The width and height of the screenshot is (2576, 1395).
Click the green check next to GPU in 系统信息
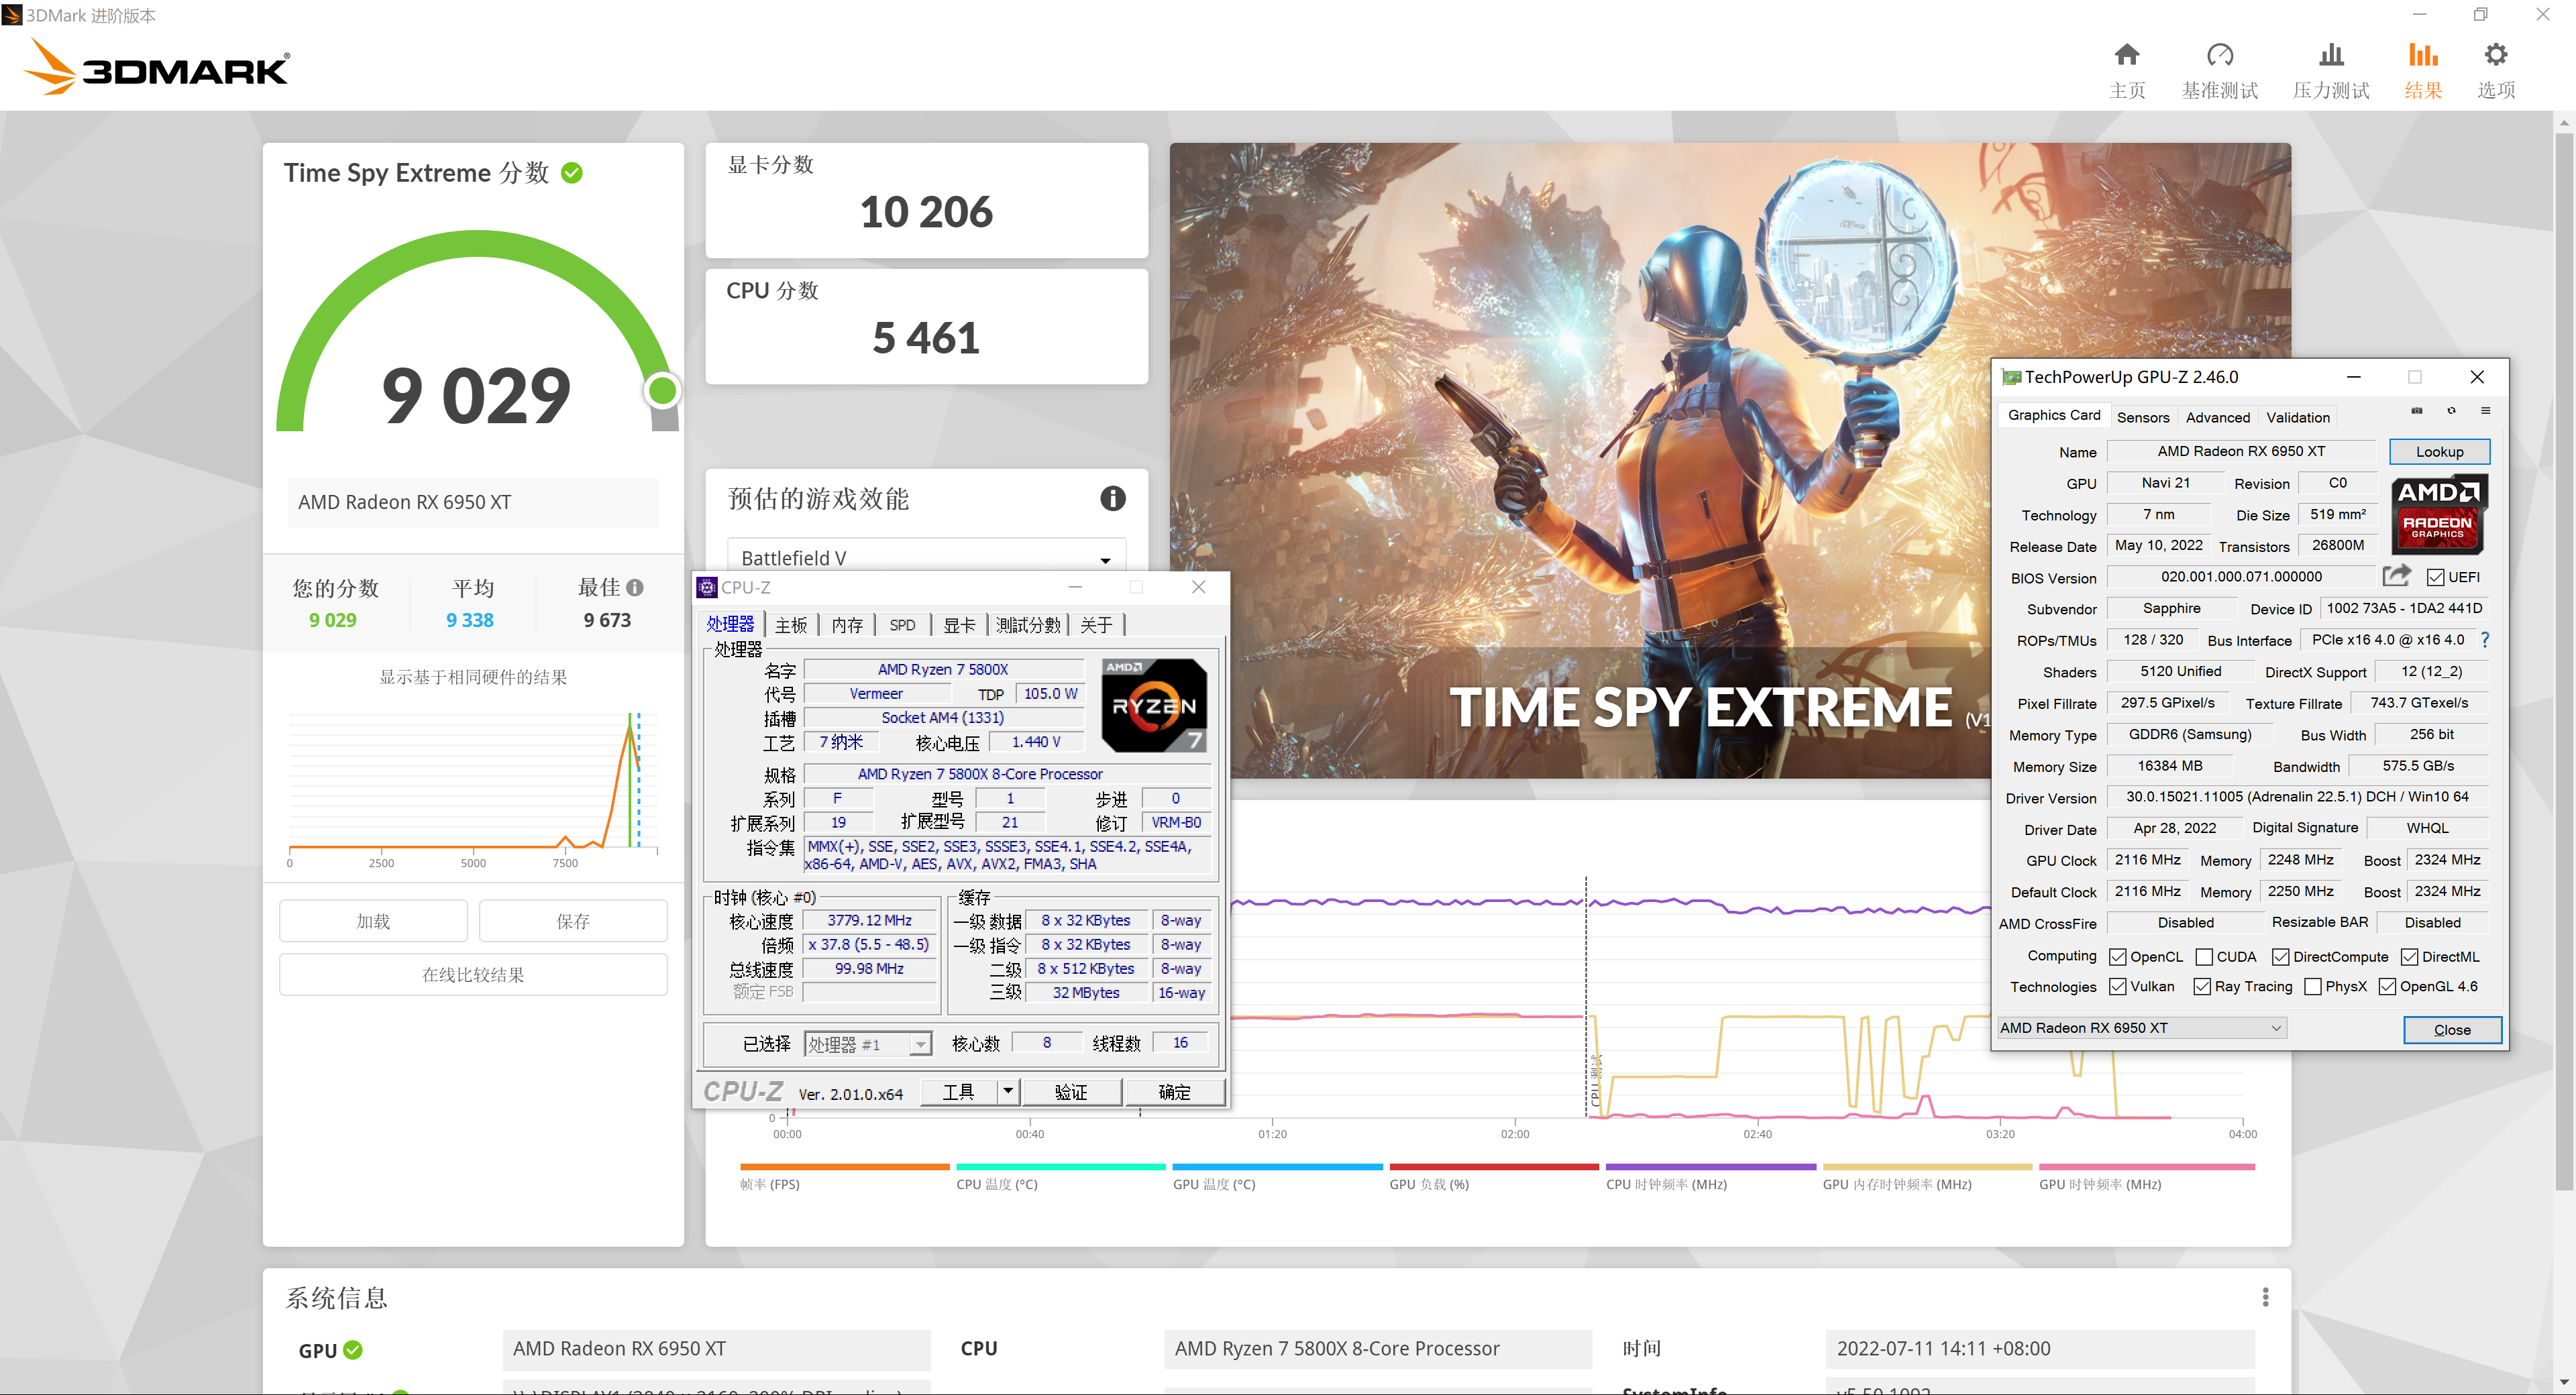[353, 1350]
